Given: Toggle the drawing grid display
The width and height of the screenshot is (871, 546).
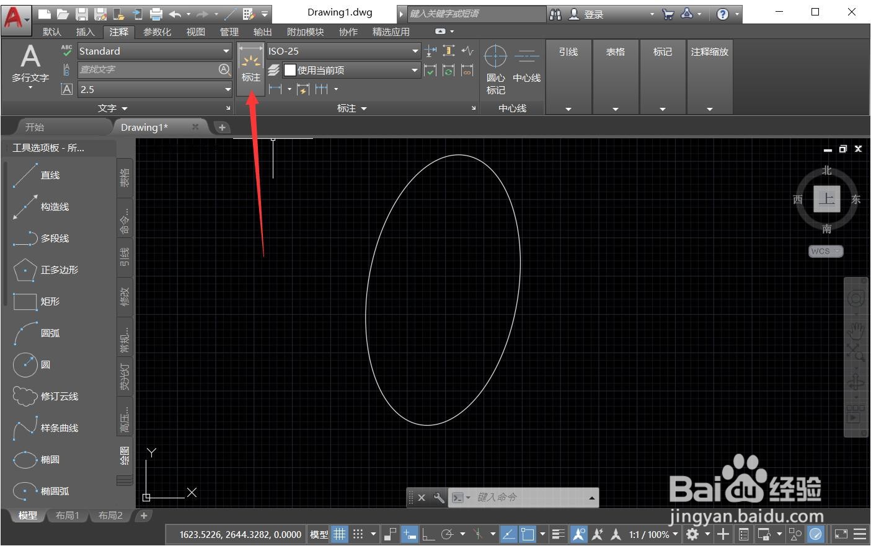Looking at the screenshot, I should [x=339, y=534].
